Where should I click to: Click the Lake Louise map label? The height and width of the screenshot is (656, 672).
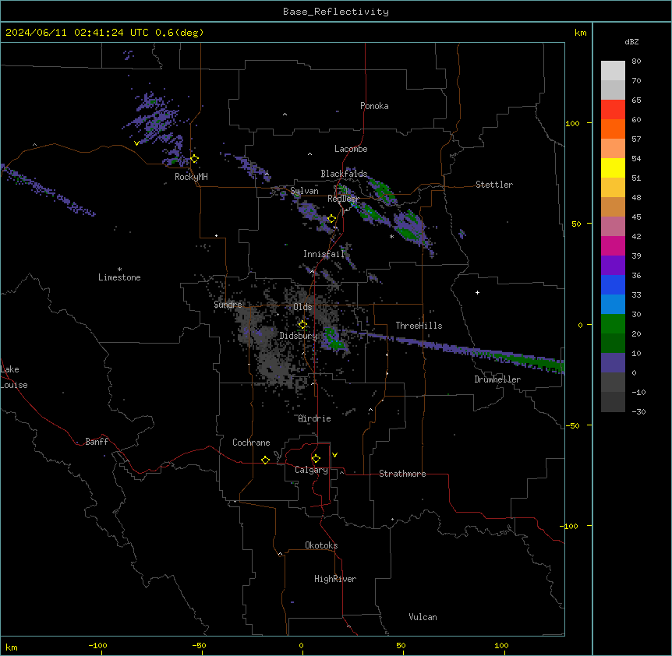[14, 377]
